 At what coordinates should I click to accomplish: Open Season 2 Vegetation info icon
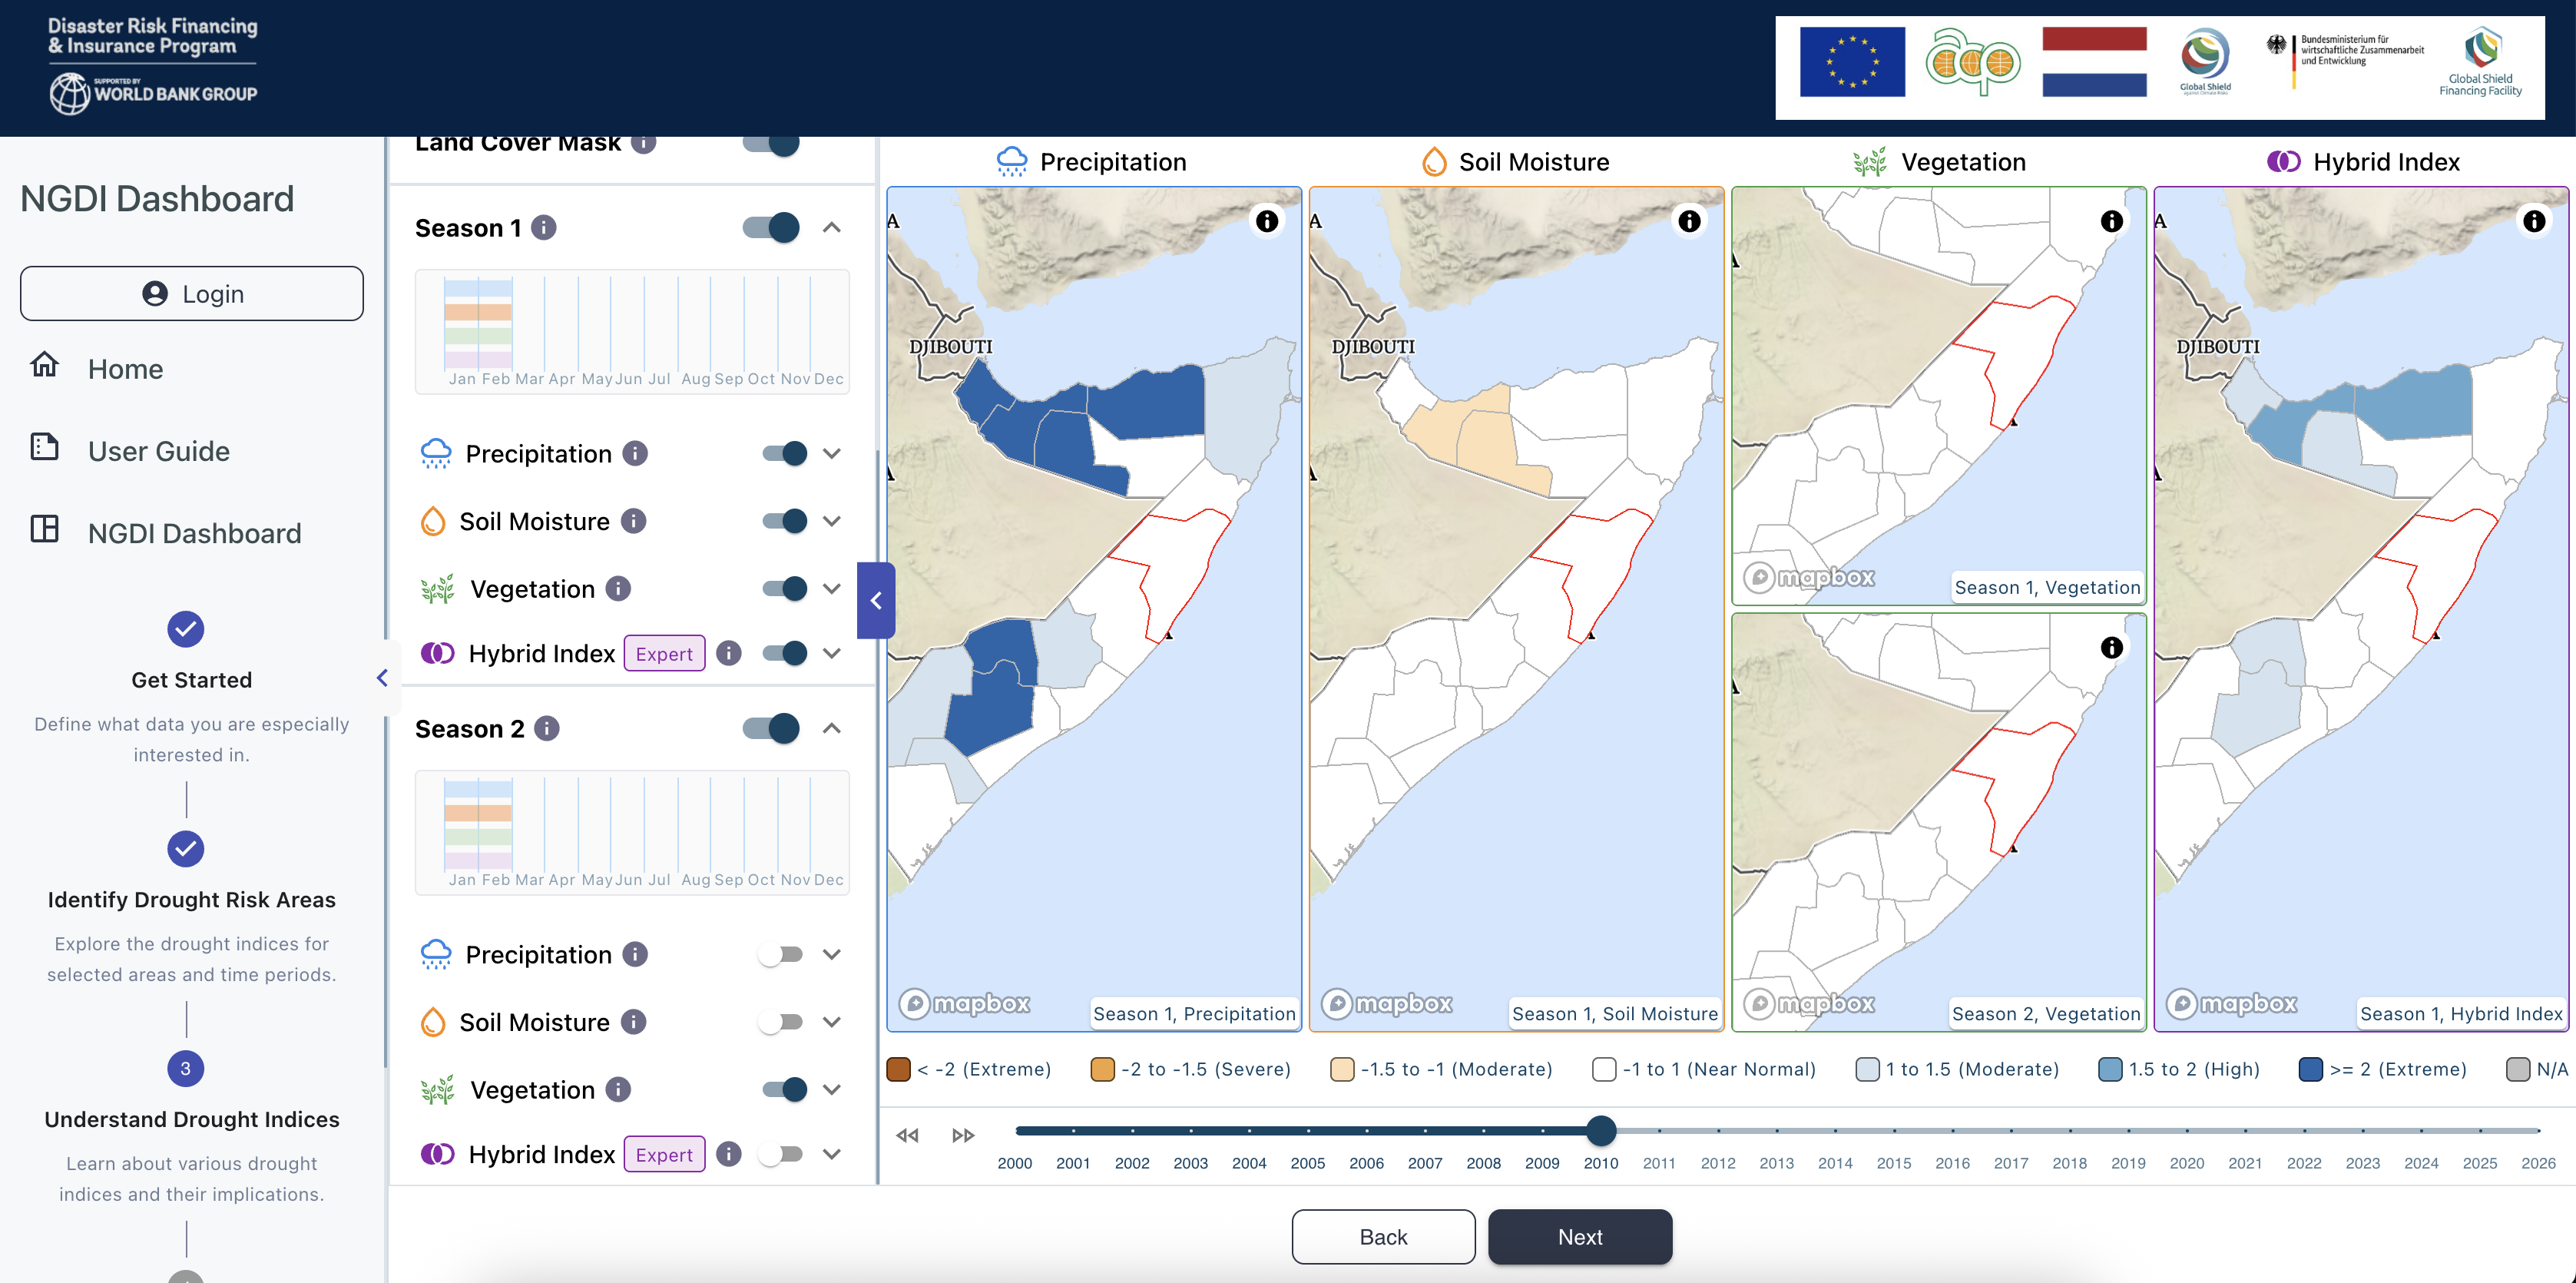point(619,1089)
